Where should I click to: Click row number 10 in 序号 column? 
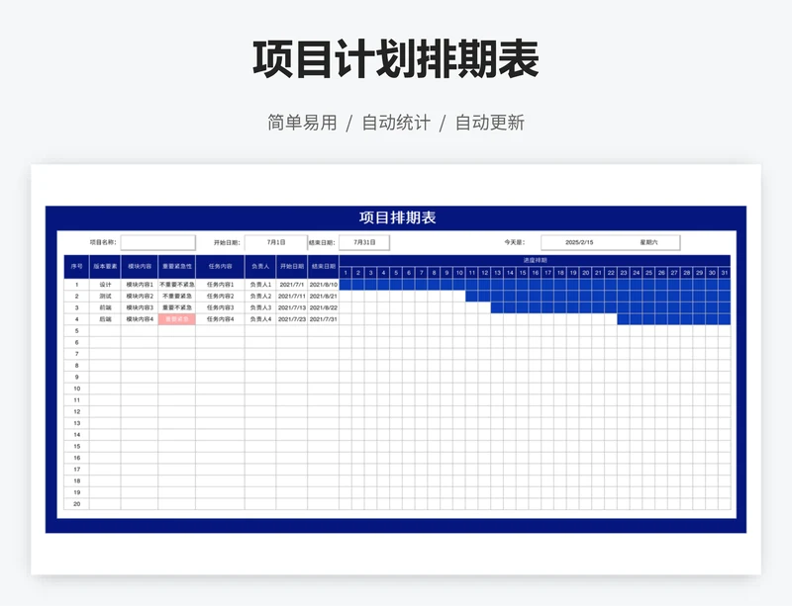(77, 389)
